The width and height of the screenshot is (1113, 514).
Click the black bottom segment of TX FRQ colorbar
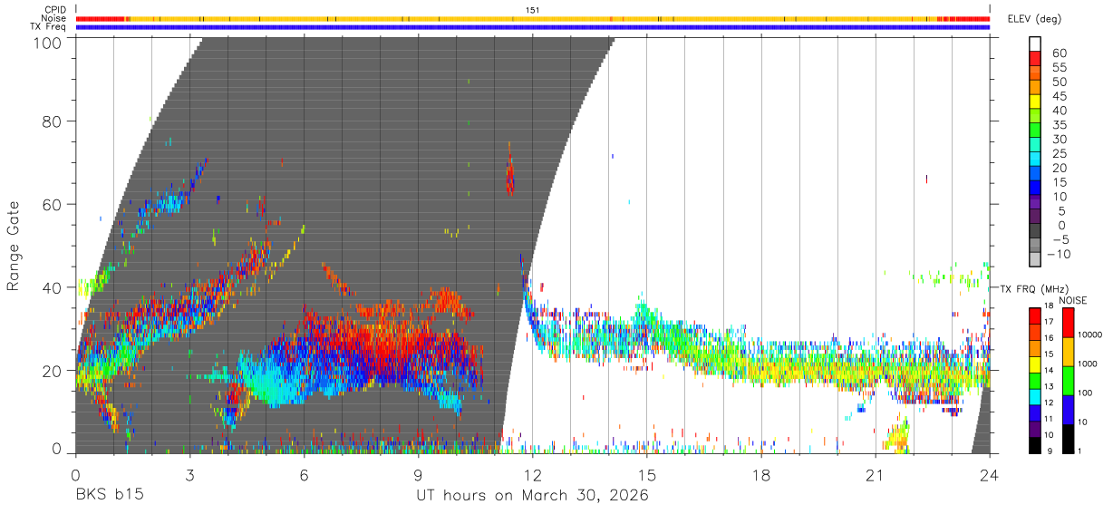coord(1035,445)
